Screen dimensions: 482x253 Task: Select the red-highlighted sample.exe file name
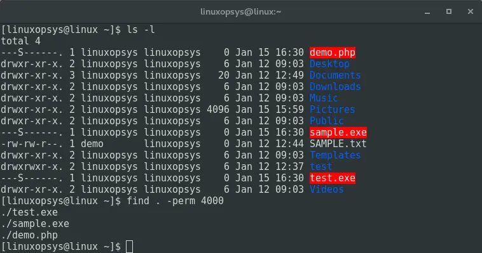(338, 132)
